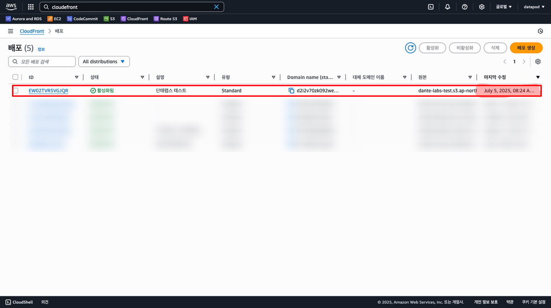Click the July 5, 2025 modified date
551x308 pixels.
pos(509,91)
